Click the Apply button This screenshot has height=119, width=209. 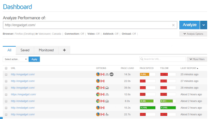(34, 59)
